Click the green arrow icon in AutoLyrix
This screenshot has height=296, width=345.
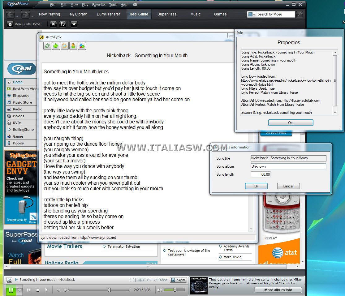coord(56,46)
